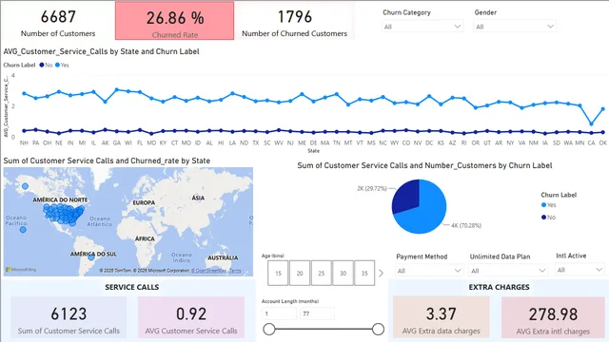
Task: Select age bin 35
Action: point(364,273)
